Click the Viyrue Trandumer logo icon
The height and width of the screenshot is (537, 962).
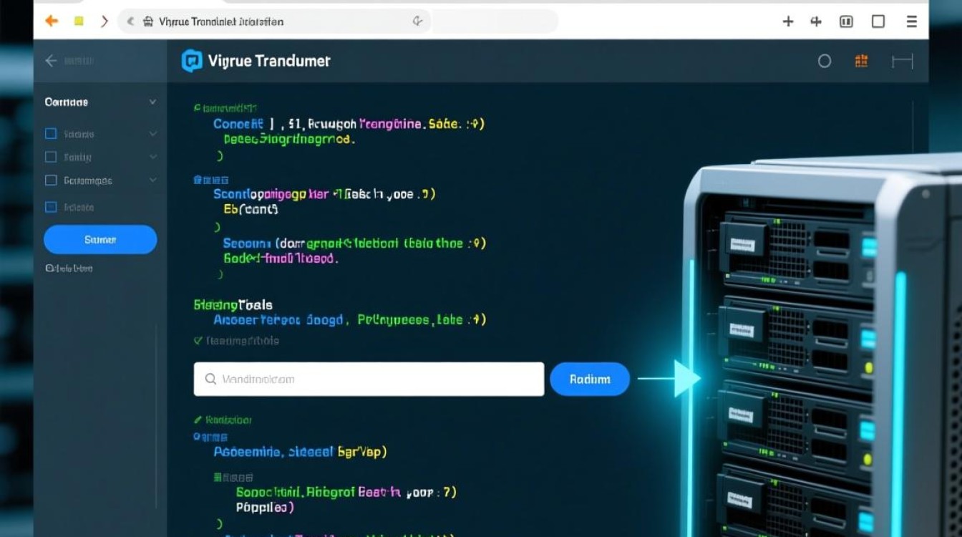pos(192,61)
